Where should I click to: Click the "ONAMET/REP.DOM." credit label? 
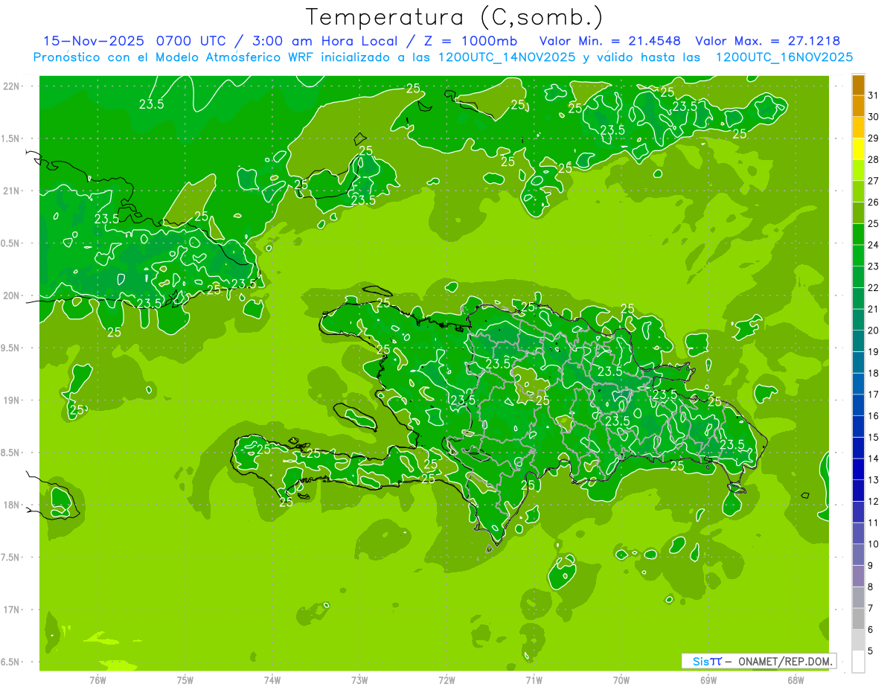[785, 661]
